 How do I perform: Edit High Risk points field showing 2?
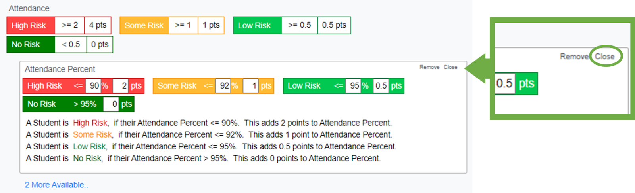[121, 86]
